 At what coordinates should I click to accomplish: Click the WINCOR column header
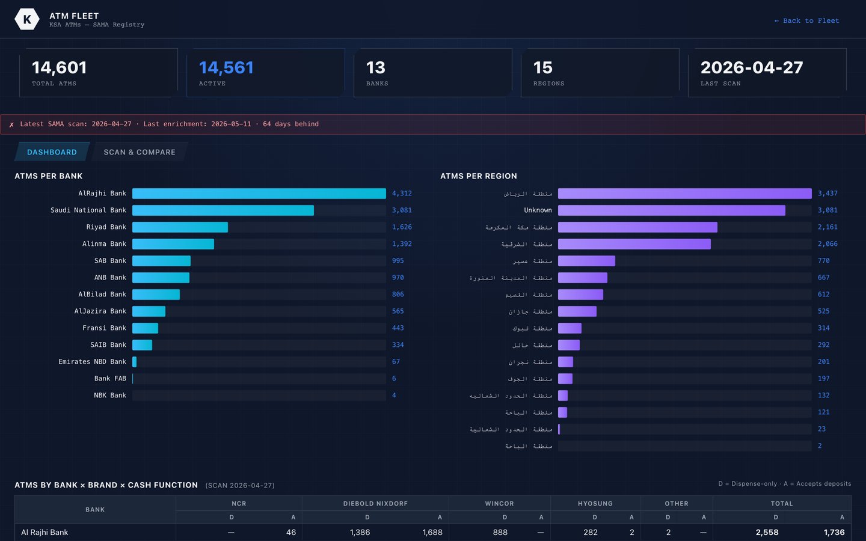[x=500, y=504]
